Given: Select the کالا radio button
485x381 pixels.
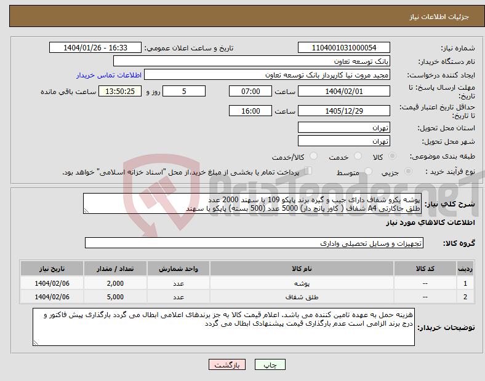Looking at the screenshot, I should [392, 156].
